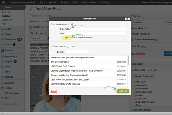This screenshot has width=172, height=115.
Task: Open the Paragraph format dropdown
Action: pos(38,38)
